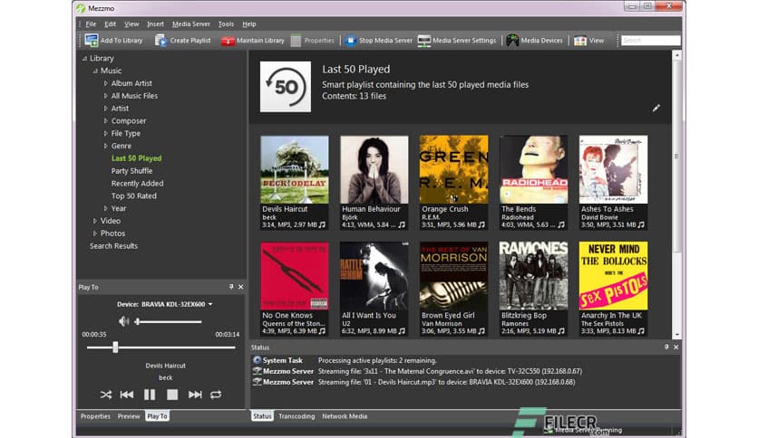Open Maintain Library from the toolbar
The height and width of the screenshot is (438, 758).
point(253,41)
